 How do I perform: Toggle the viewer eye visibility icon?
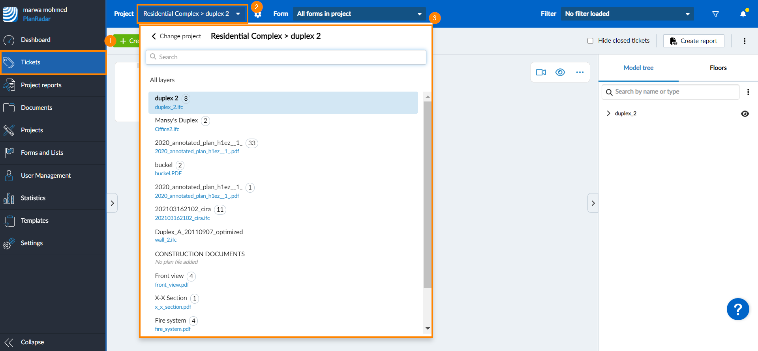pyautogui.click(x=560, y=72)
